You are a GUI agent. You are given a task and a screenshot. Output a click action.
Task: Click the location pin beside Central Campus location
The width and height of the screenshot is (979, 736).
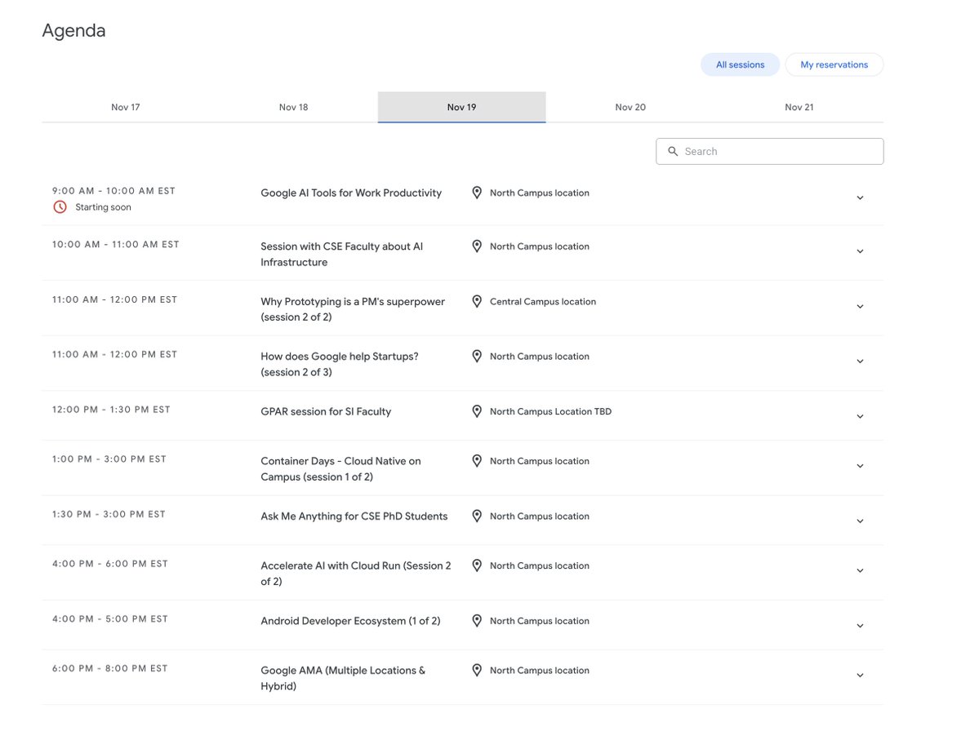pos(477,301)
